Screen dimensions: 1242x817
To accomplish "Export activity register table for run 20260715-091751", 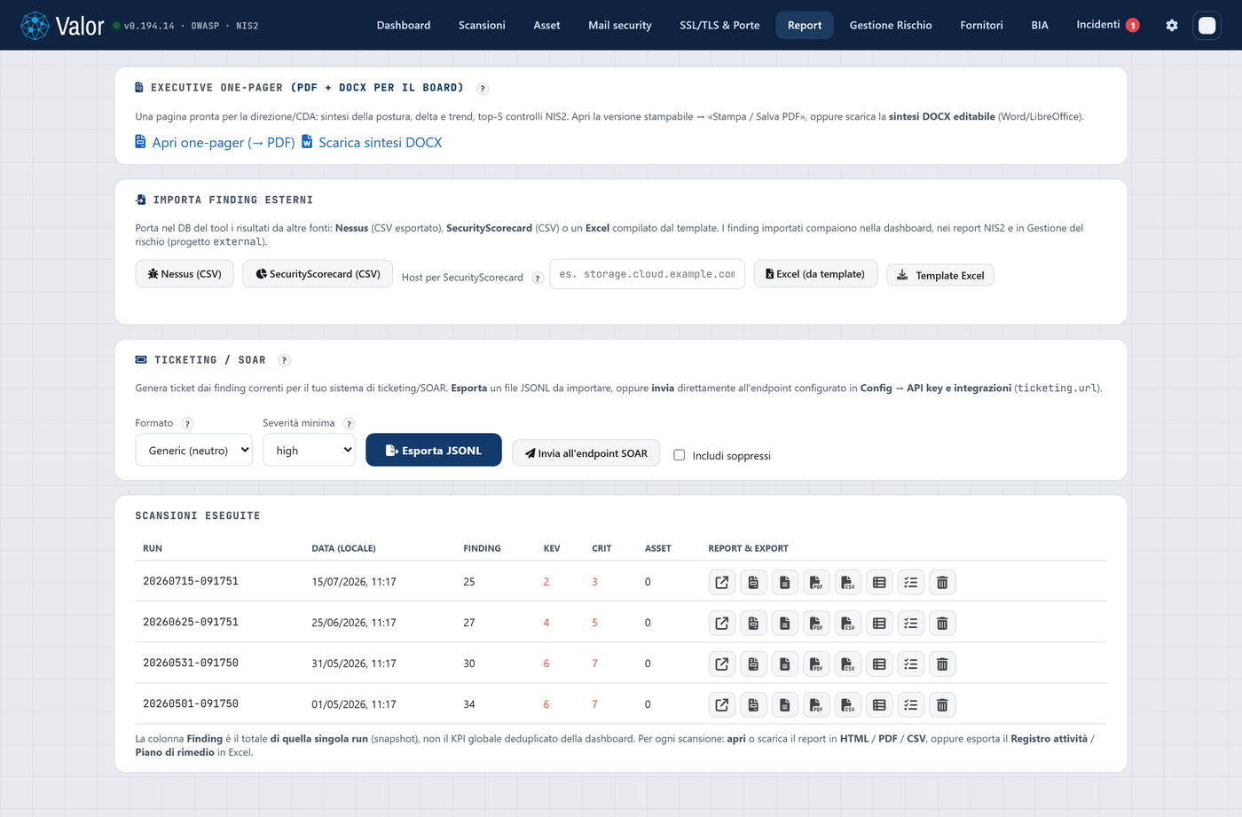I will pyautogui.click(x=879, y=583).
